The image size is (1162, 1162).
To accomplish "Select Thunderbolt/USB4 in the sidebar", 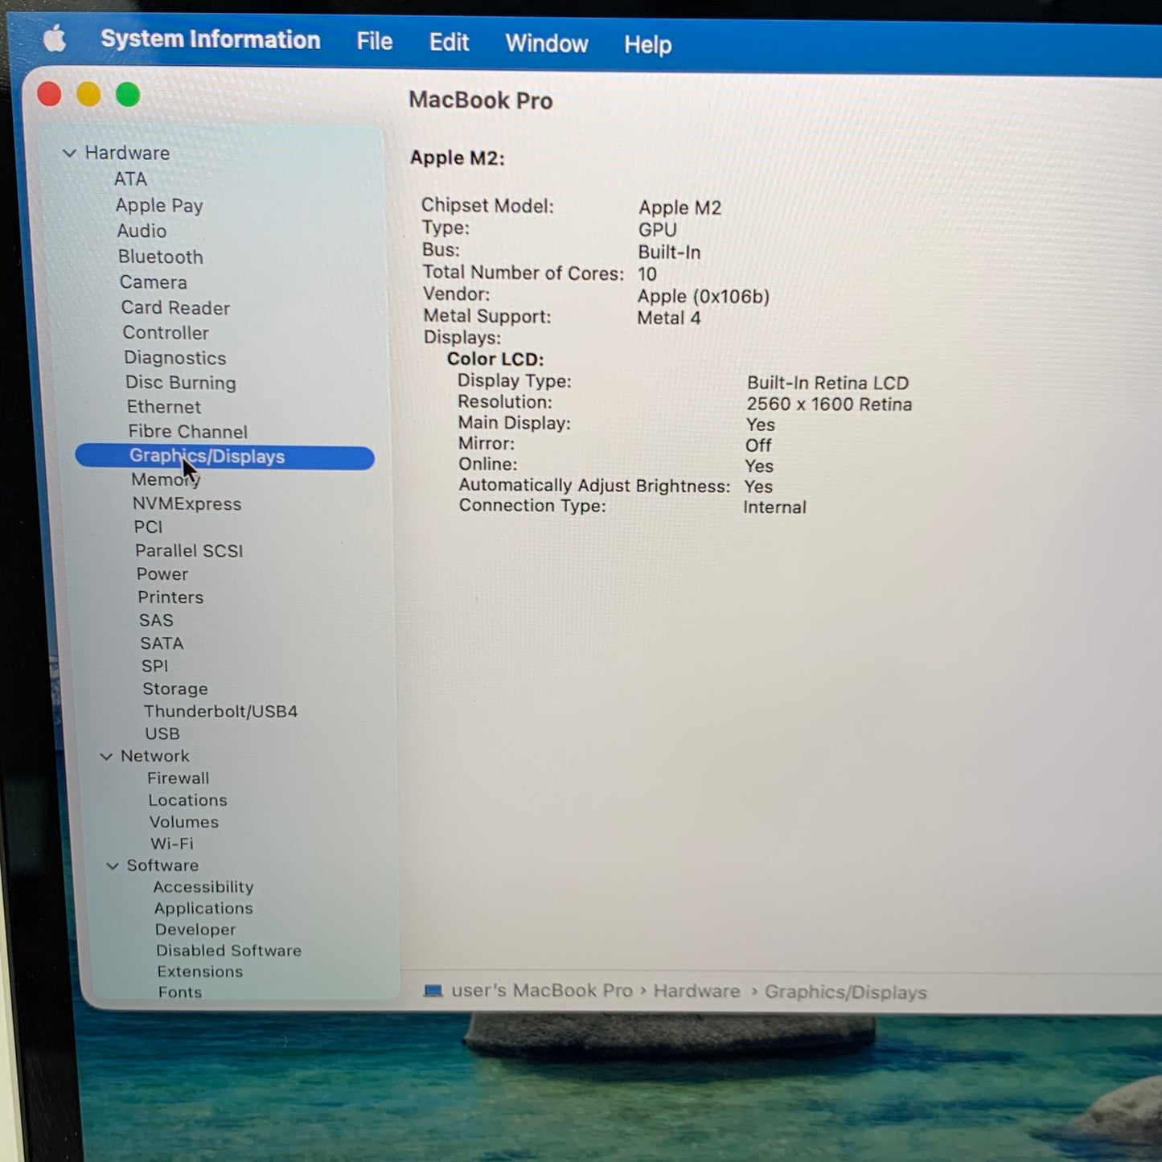I will click(221, 711).
